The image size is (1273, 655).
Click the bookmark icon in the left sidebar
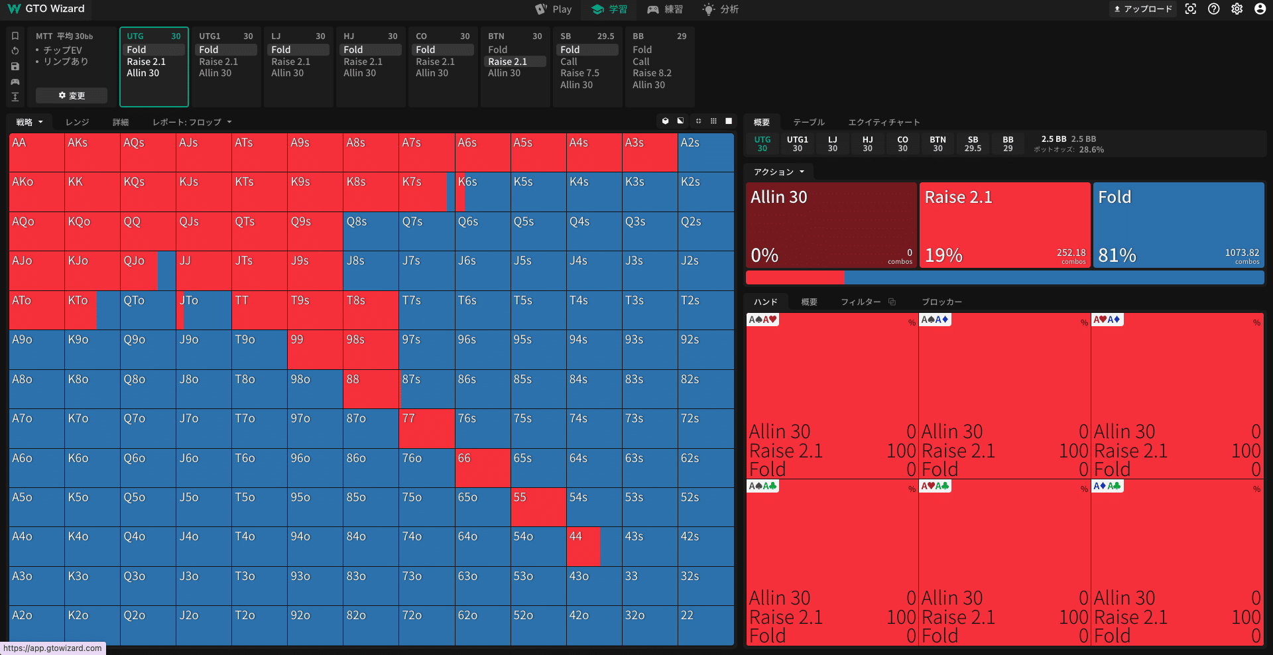(15, 36)
